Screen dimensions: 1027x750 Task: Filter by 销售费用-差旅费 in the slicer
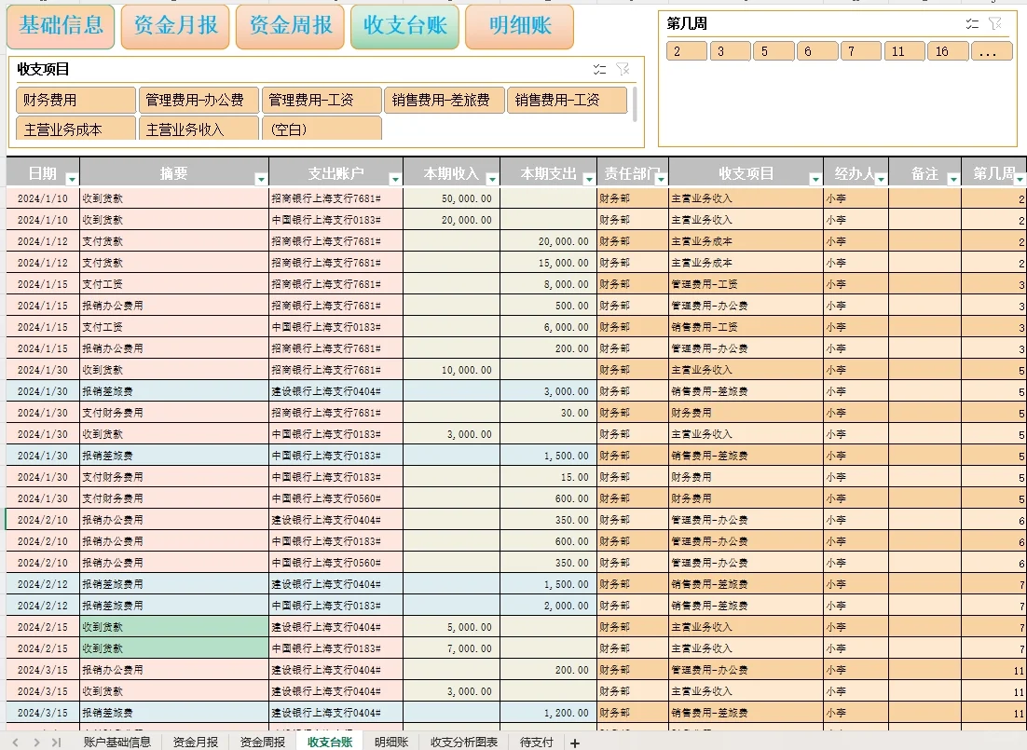[445, 101]
